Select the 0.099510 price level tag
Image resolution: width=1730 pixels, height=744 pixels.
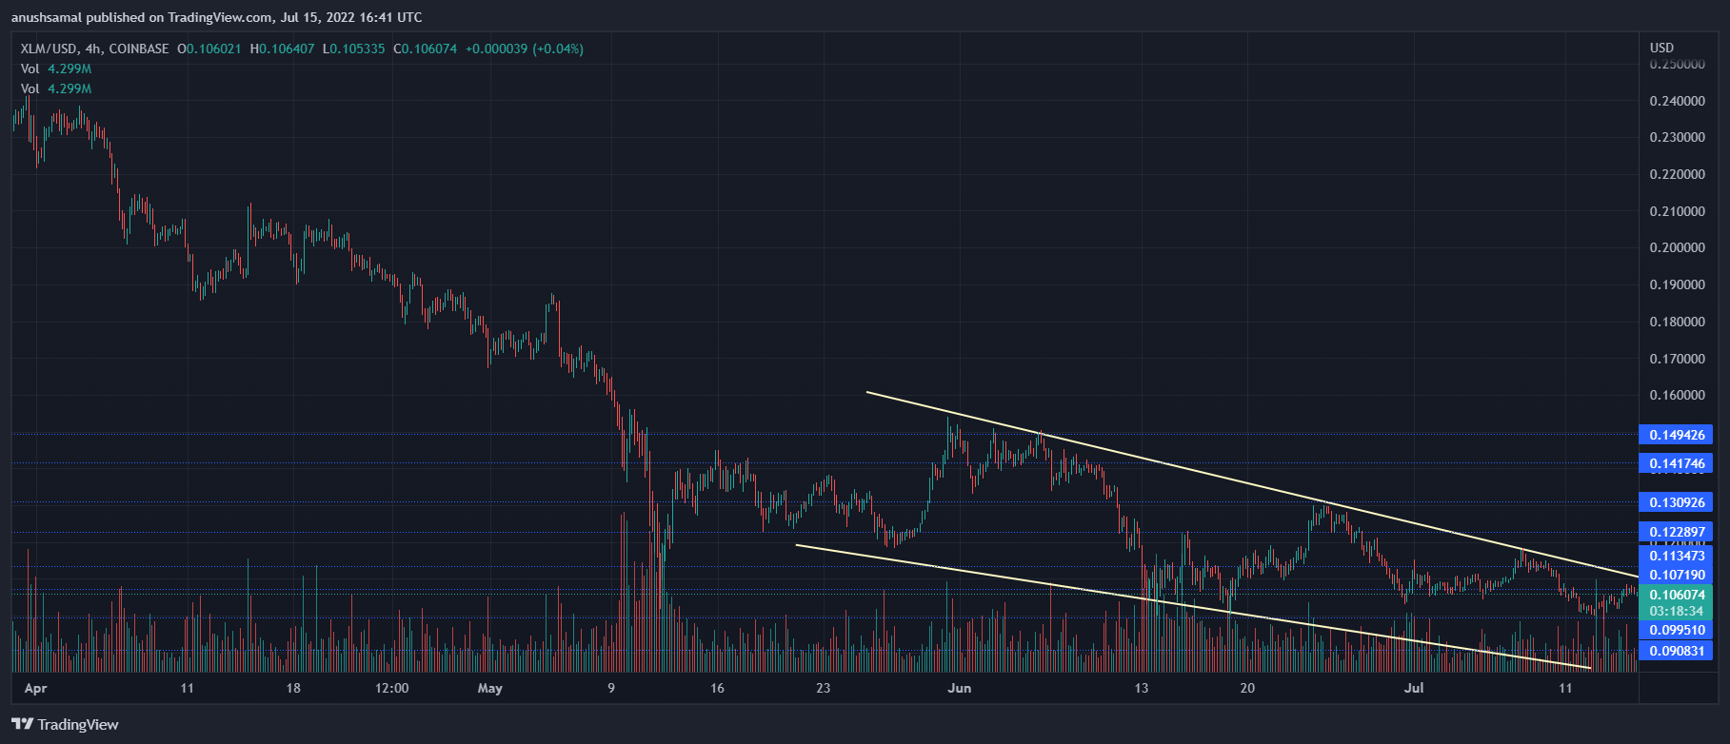pos(1676,630)
